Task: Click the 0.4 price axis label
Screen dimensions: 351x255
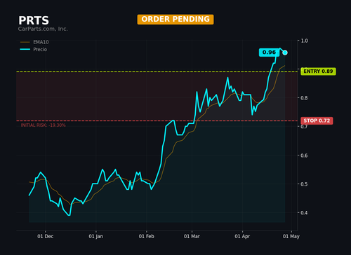Action: point(304,213)
